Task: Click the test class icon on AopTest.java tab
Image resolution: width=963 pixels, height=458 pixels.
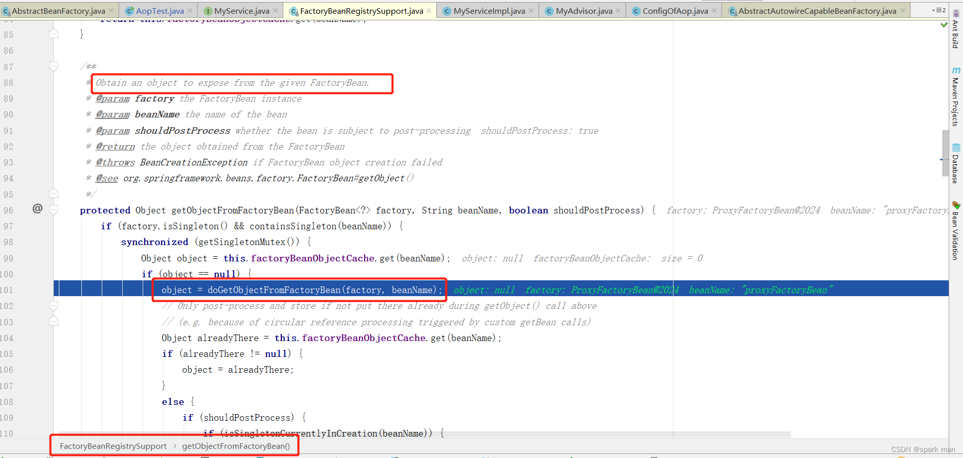Action: 129,11
